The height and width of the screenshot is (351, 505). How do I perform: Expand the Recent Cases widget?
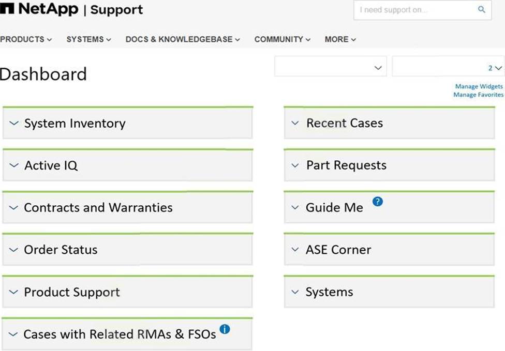295,124
